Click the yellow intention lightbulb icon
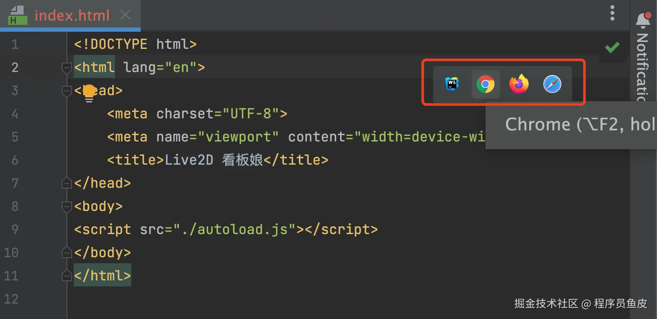Image resolution: width=657 pixels, height=319 pixels. [x=89, y=93]
